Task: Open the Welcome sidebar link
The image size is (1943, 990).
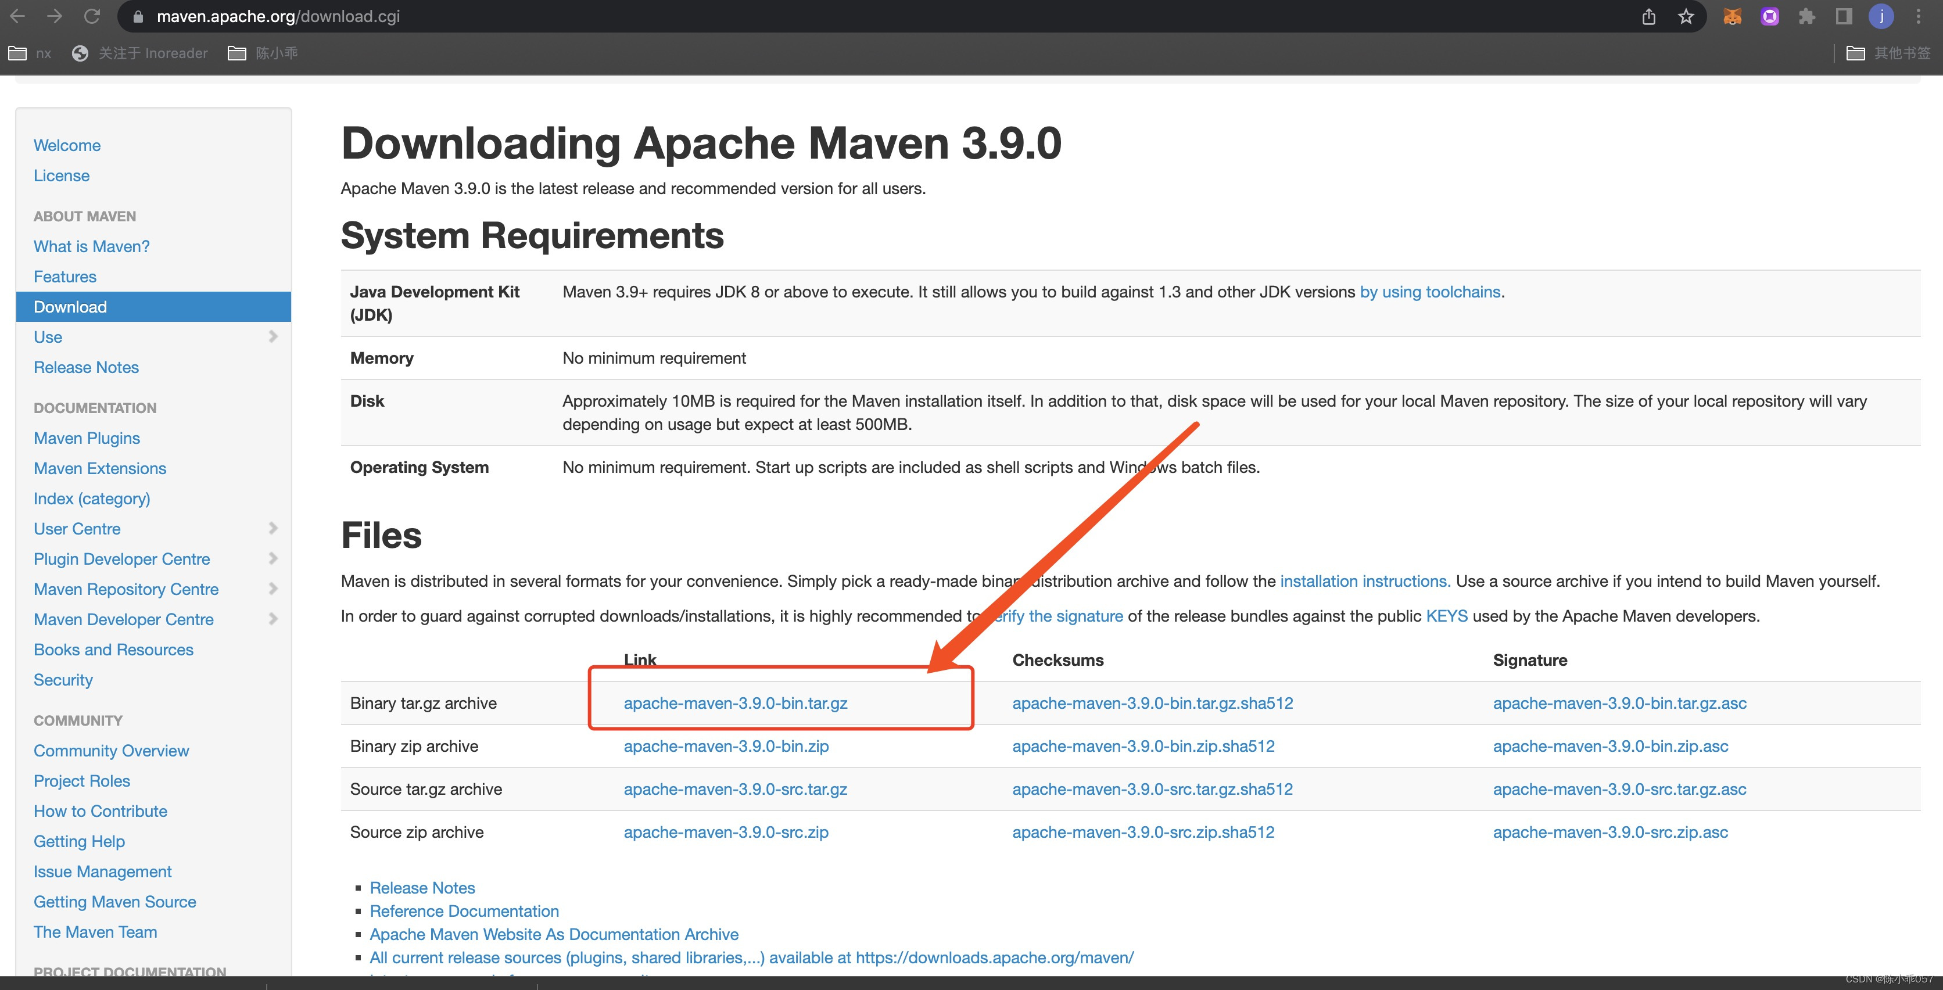Action: point(67,145)
